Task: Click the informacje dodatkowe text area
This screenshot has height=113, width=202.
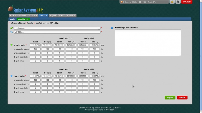Action: point(148,43)
